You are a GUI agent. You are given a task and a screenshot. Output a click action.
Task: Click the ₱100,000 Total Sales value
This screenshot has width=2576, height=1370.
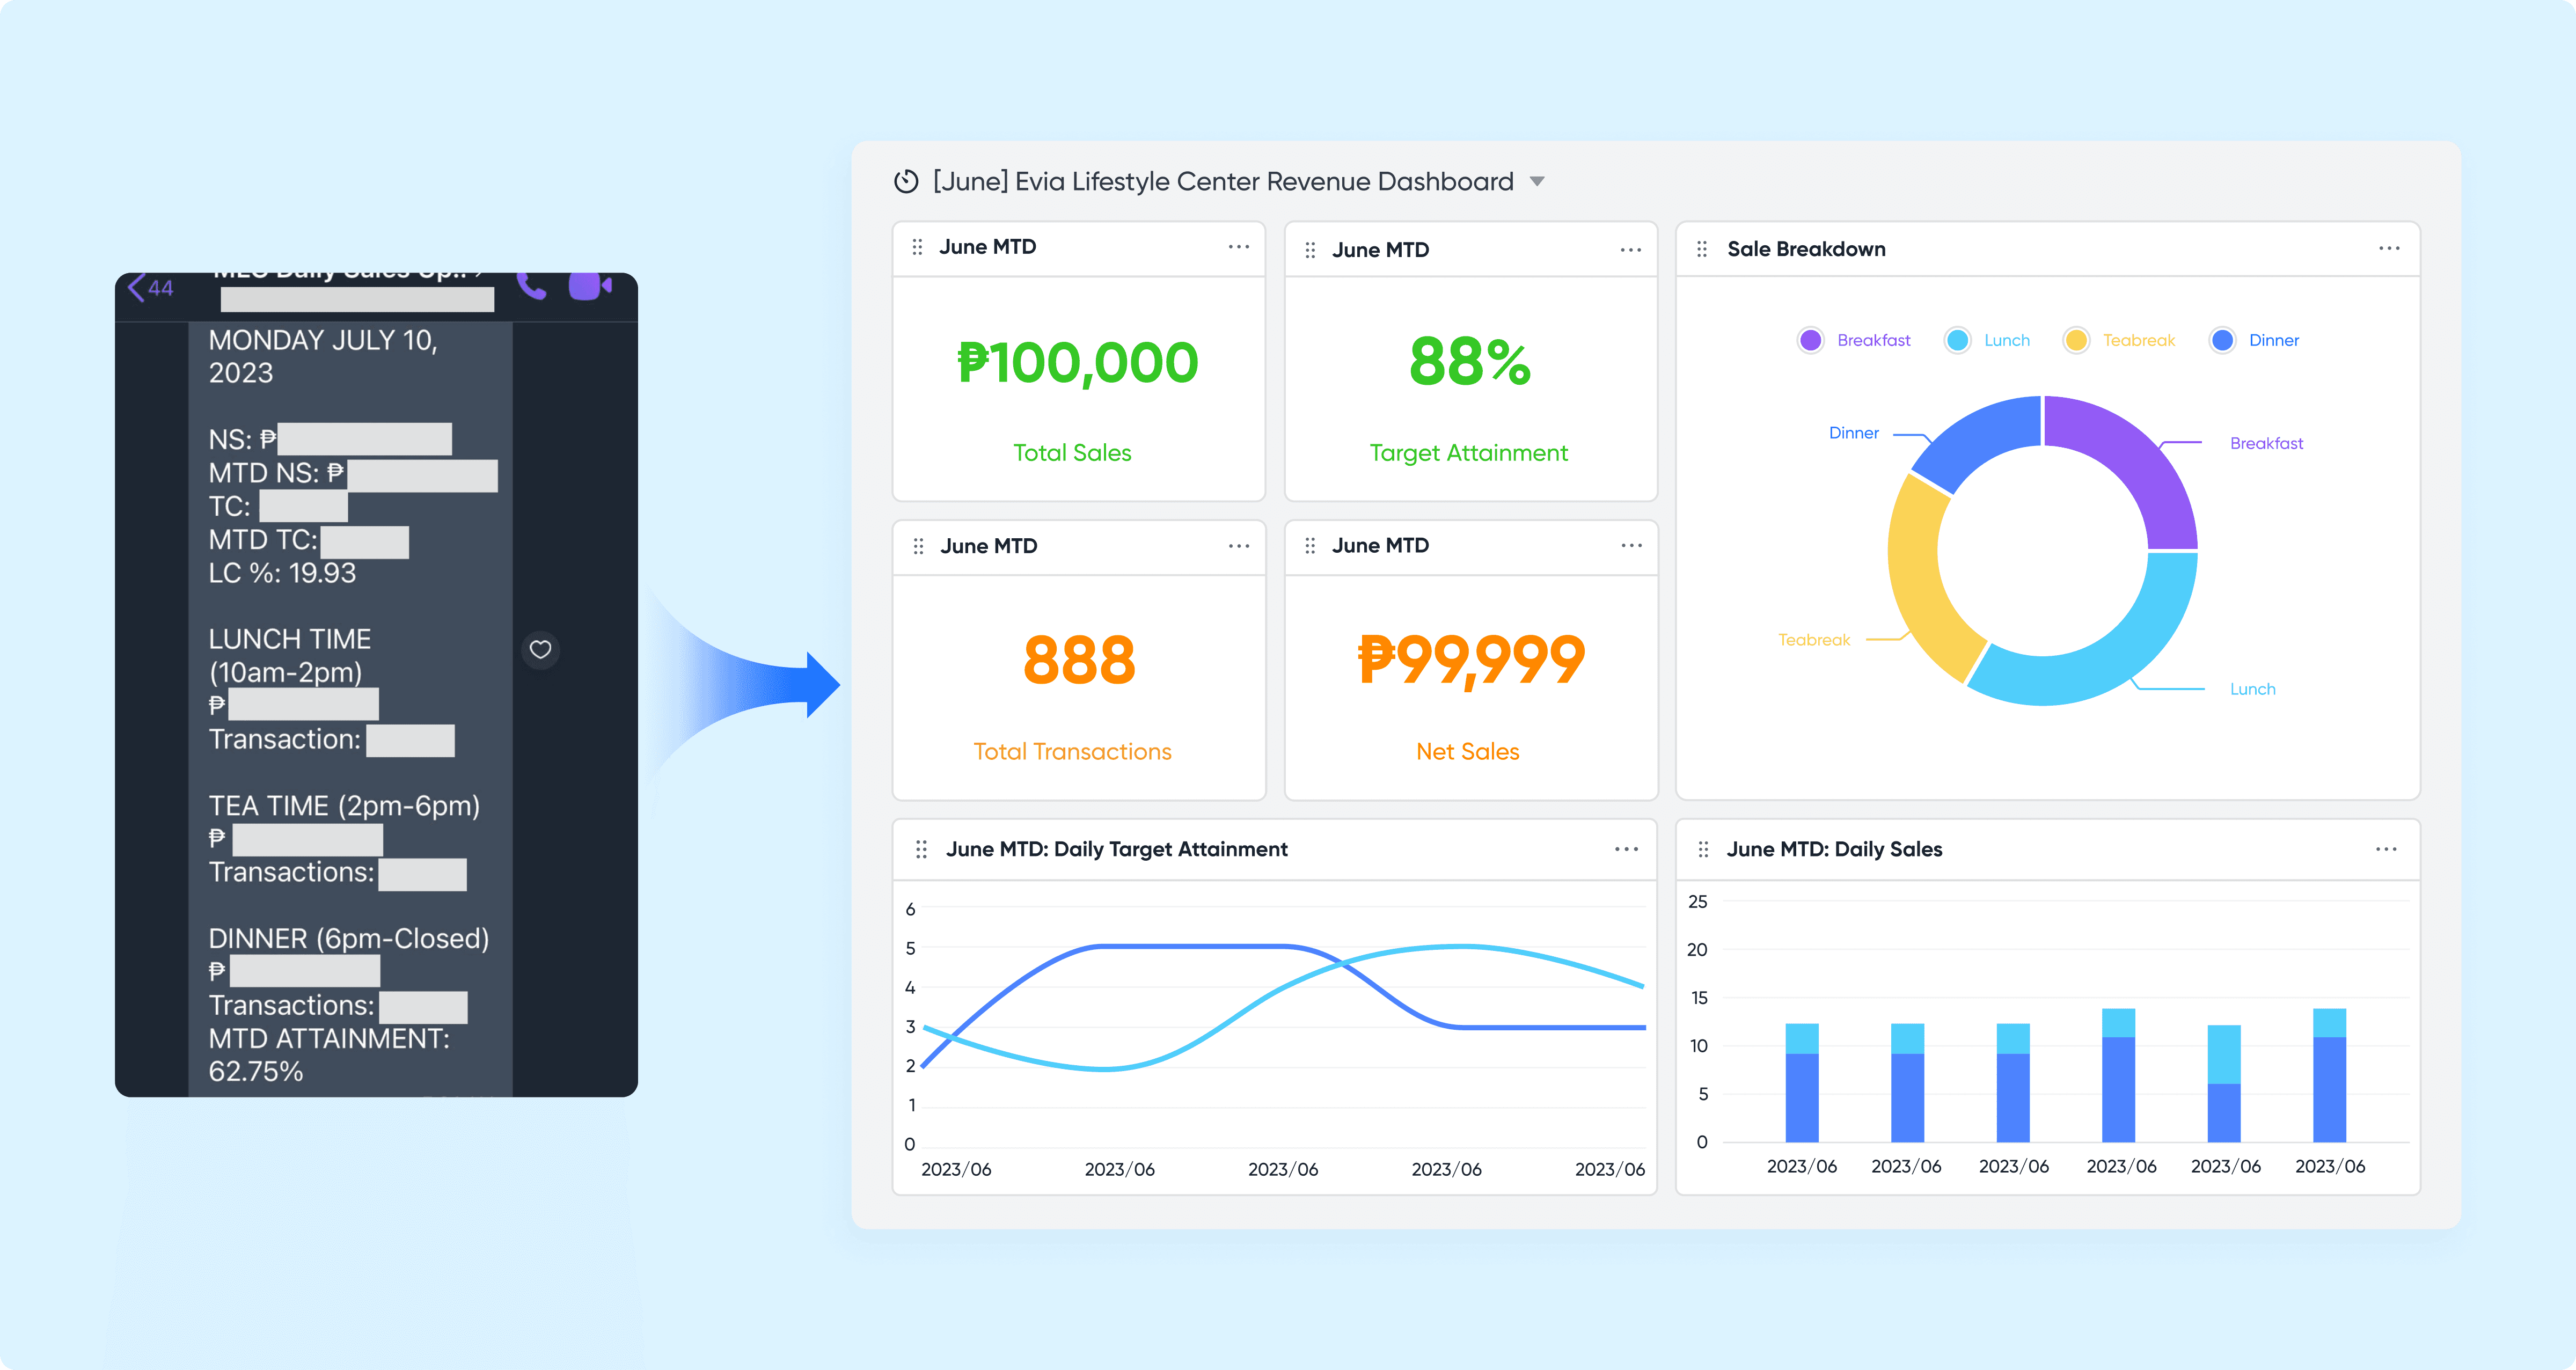[1078, 362]
